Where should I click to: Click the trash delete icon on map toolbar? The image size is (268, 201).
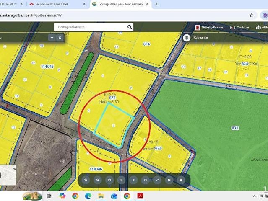pos(181,180)
